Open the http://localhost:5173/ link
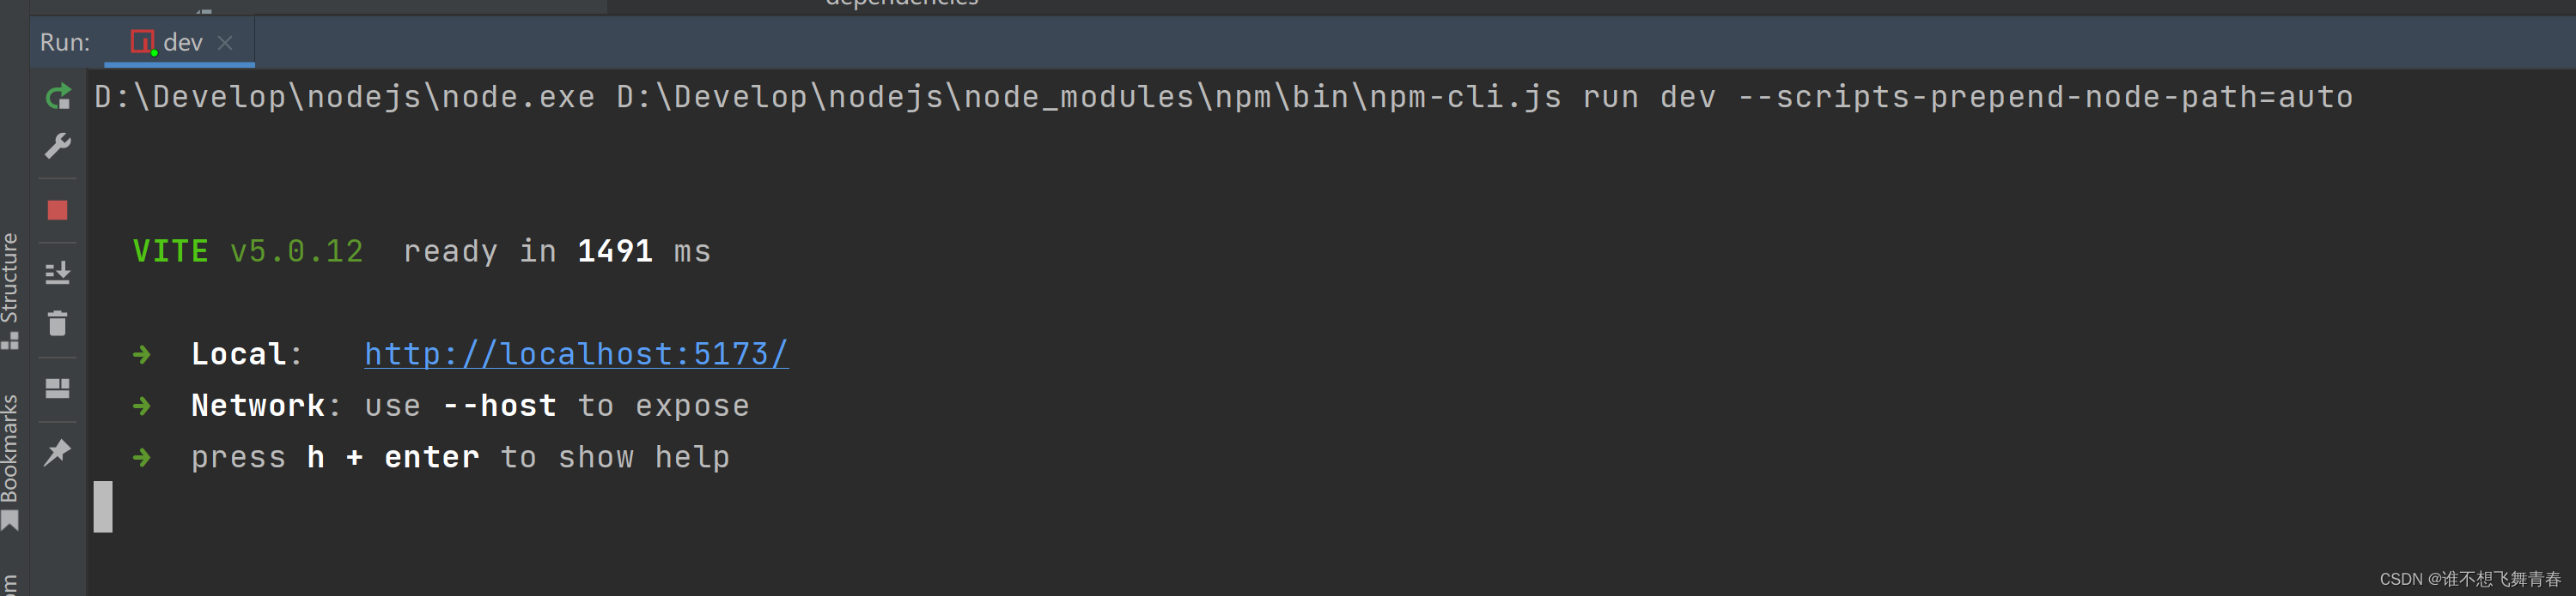This screenshot has width=2576, height=596. 575,354
